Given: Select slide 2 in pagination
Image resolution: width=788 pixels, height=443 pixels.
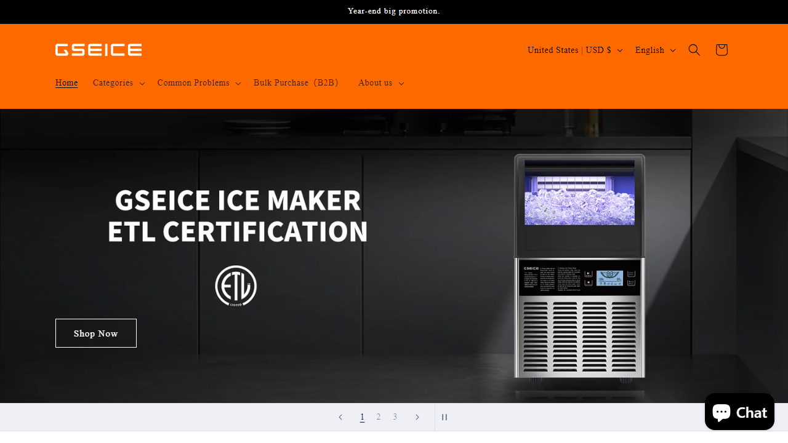Looking at the screenshot, I should point(379,417).
